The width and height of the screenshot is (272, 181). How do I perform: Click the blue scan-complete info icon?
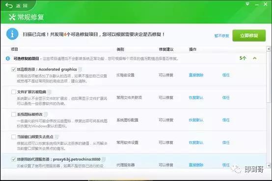(x=12, y=34)
